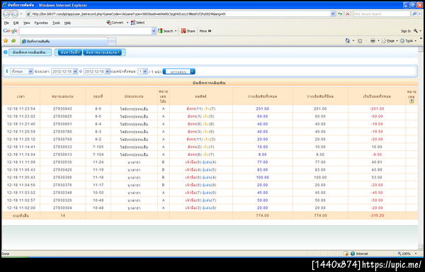The width and height of the screenshot is (425, 272).
Task: Open the View menu
Action: point(27,23)
